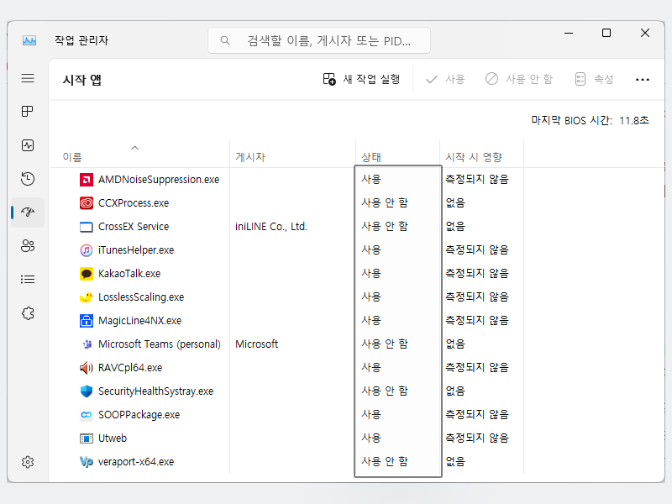The height and width of the screenshot is (504, 672).
Task: Click the search magnifier icon
Action: (224, 39)
